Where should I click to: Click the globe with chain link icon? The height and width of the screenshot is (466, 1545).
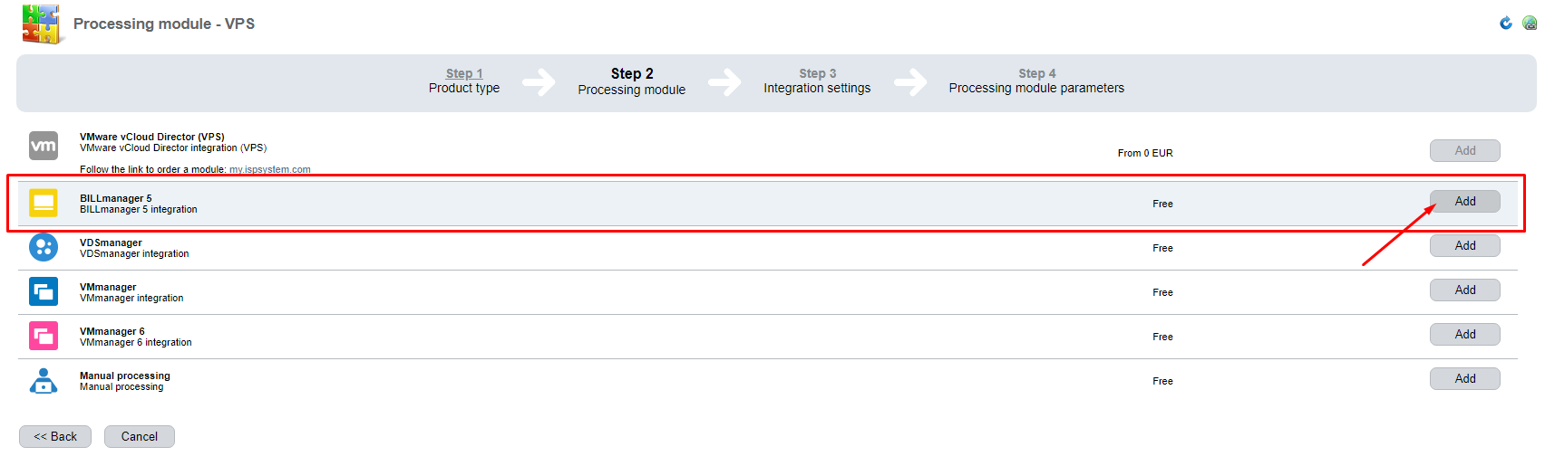pos(1530,23)
